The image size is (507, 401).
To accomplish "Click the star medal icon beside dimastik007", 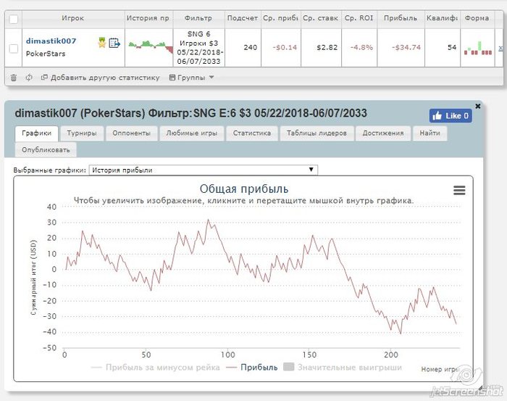I will click(102, 42).
